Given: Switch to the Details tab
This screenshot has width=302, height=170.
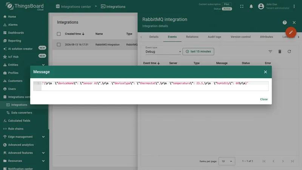Looking at the screenshot, I should click(154, 37).
